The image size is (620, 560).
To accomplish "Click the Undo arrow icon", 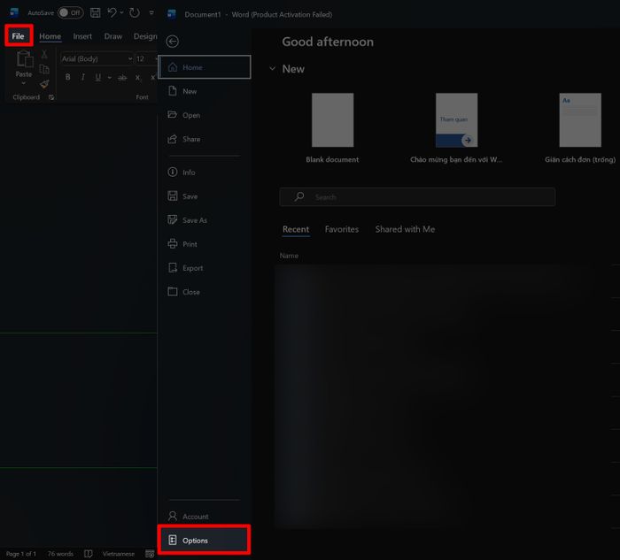I will [112, 12].
